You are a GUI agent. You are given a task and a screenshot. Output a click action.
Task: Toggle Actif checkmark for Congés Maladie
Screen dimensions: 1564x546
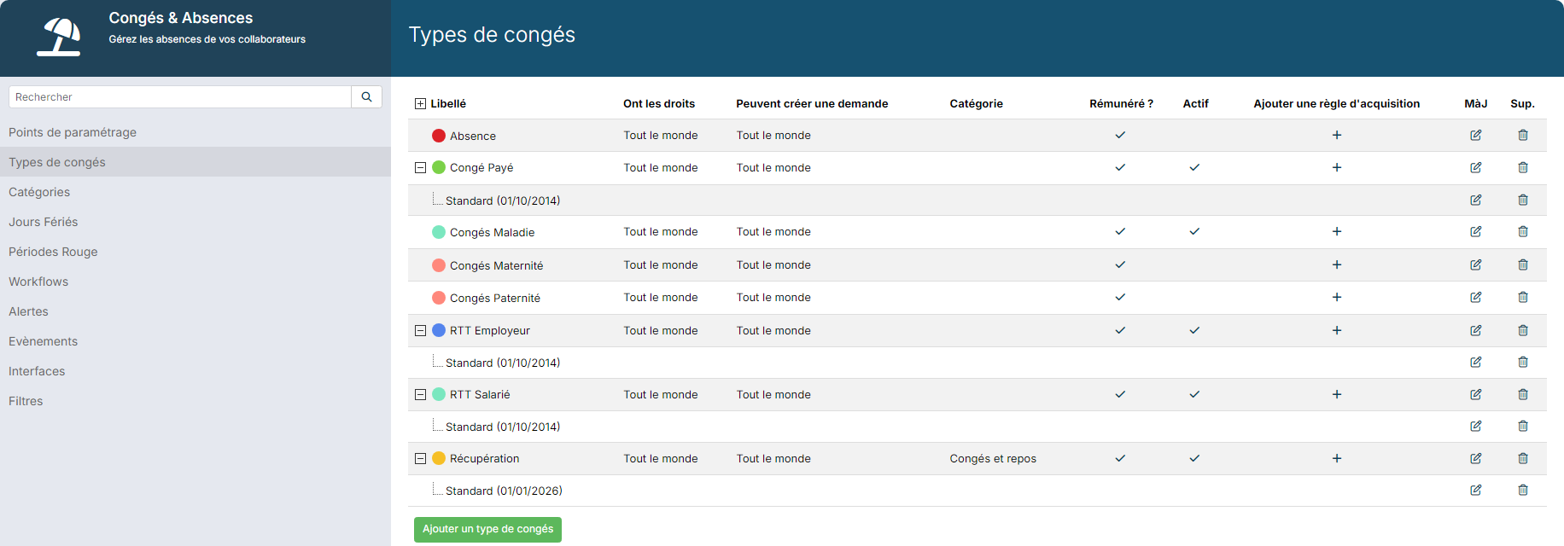(x=1194, y=231)
